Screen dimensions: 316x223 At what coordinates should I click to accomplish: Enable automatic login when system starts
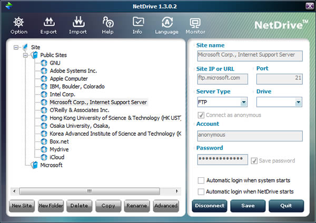coord(201,180)
